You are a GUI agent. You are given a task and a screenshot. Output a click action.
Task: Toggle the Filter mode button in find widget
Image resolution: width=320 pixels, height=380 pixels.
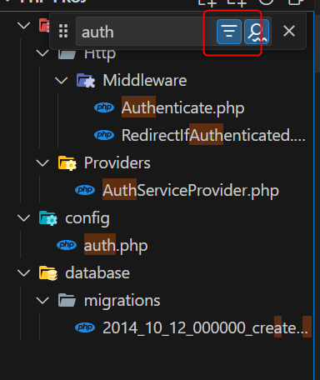pos(229,32)
